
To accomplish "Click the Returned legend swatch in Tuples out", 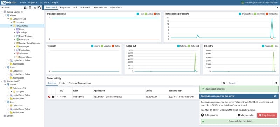I will point(189,46).
